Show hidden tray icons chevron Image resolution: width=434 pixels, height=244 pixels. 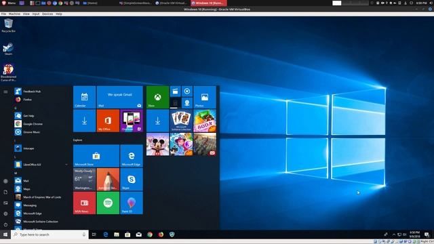click(x=394, y=235)
